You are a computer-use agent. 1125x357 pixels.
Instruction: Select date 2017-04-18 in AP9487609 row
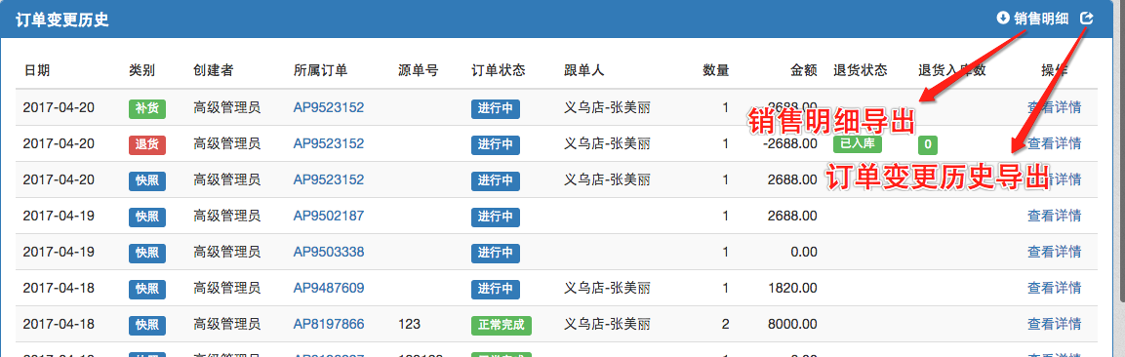59,288
